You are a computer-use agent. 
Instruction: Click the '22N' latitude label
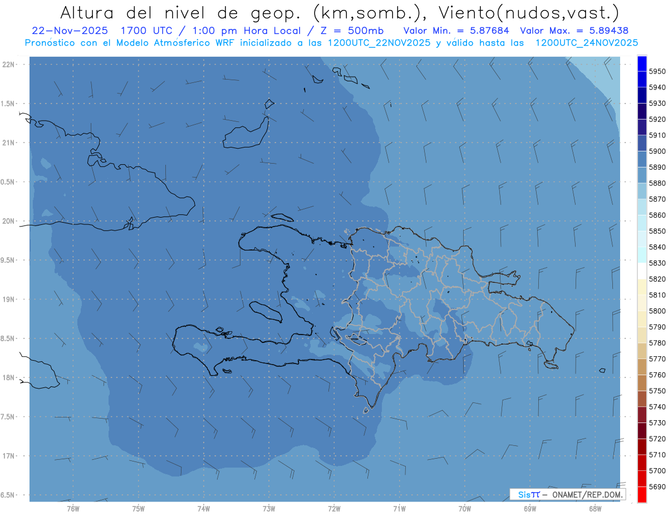pyautogui.click(x=8, y=64)
